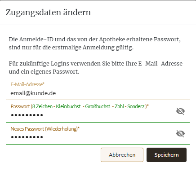
Task: Click the masked dots in repeat password field
Action: (27, 137)
